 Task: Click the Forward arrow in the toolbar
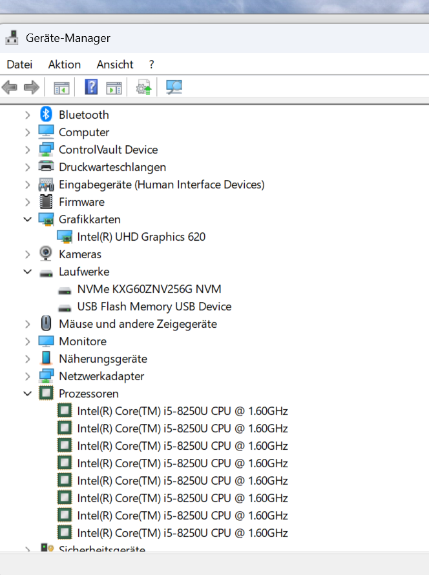32,87
